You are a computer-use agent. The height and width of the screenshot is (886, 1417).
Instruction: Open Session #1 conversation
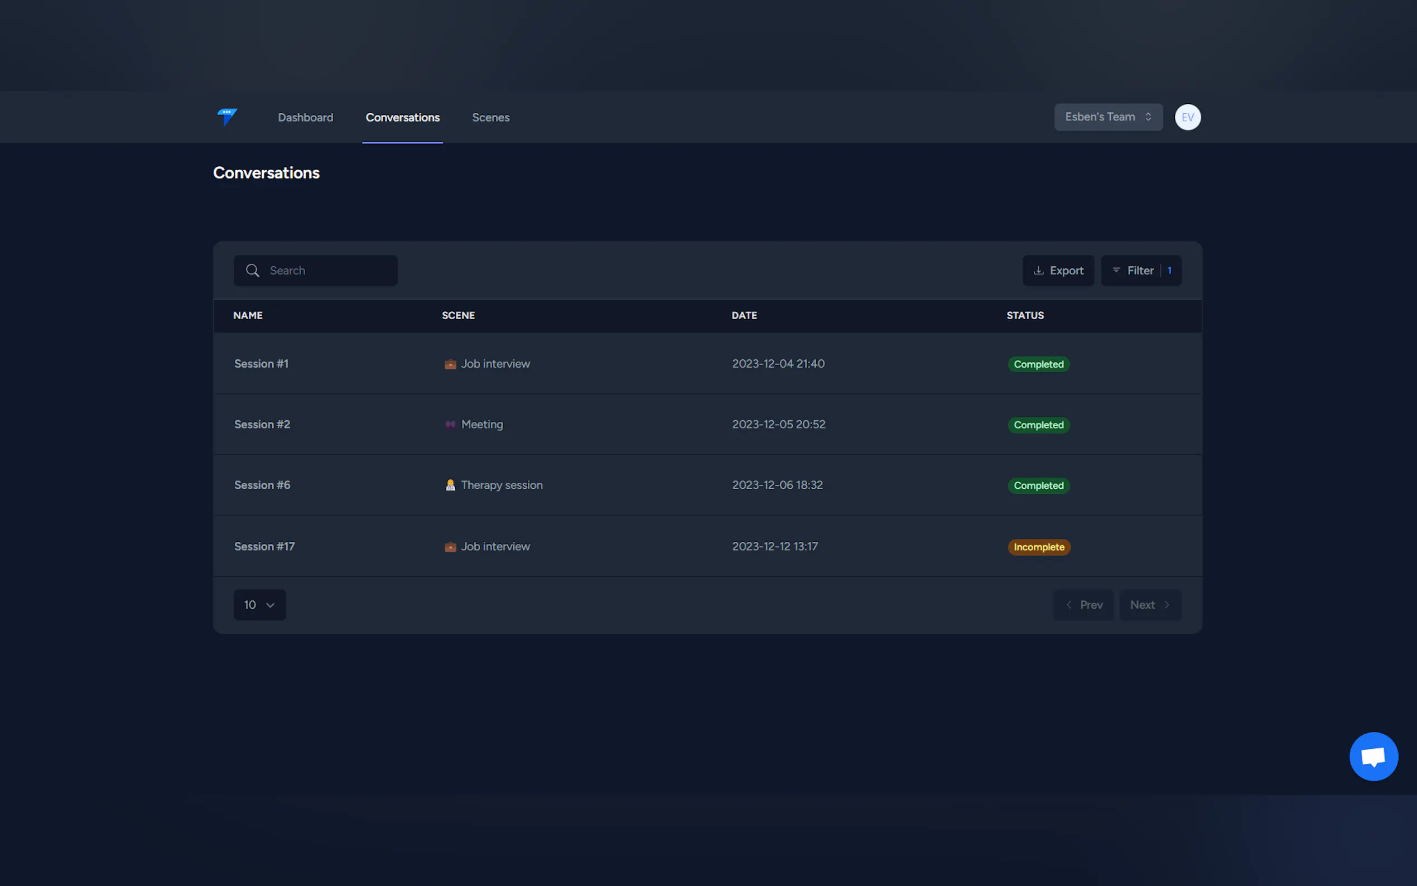pos(261,363)
